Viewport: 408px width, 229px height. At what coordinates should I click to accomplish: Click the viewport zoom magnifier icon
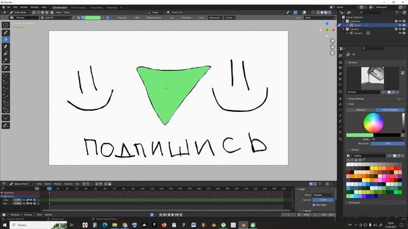(x=333, y=41)
